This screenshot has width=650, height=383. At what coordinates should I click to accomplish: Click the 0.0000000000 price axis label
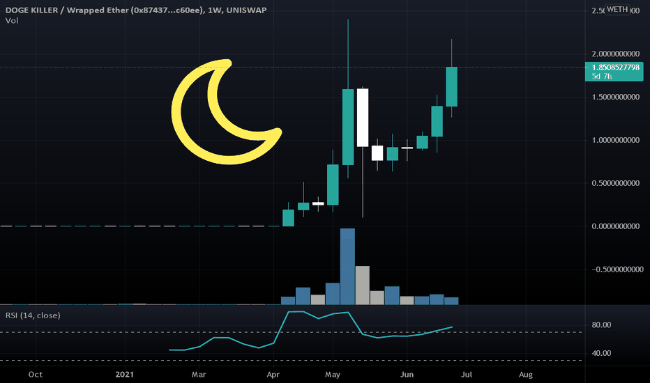(616, 226)
